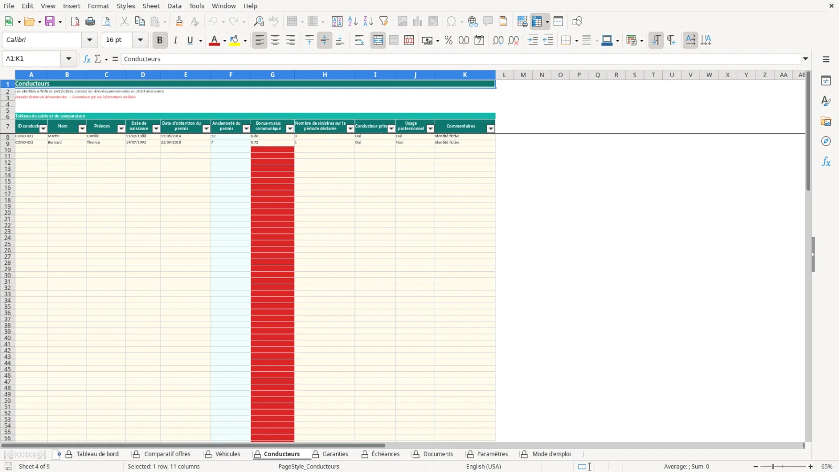The width and height of the screenshot is (839, 472).
Task: Toggle Underline formatting
Action: 190,40
